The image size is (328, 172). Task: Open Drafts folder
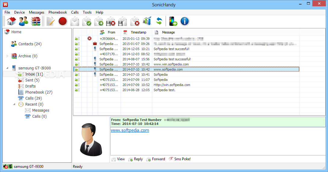tap(30, 86)
